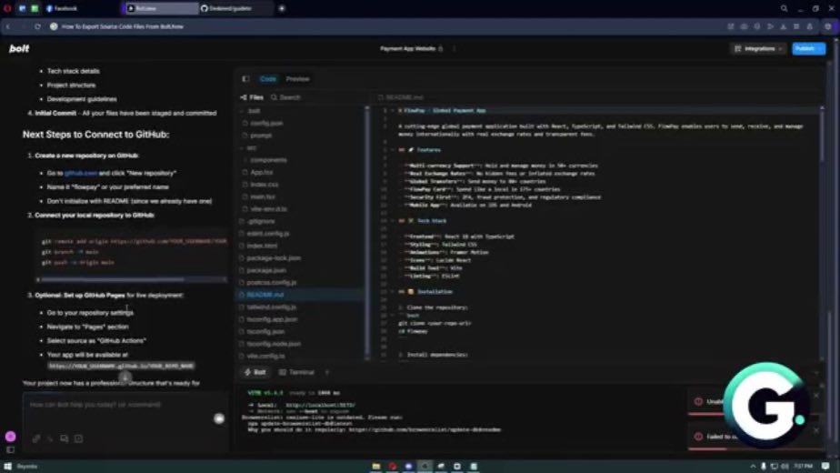Click the last icon in chat toolbar

tap(79, 438)
